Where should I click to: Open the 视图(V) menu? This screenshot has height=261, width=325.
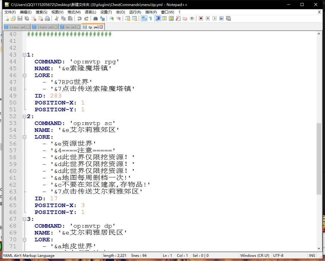point(57,12)
